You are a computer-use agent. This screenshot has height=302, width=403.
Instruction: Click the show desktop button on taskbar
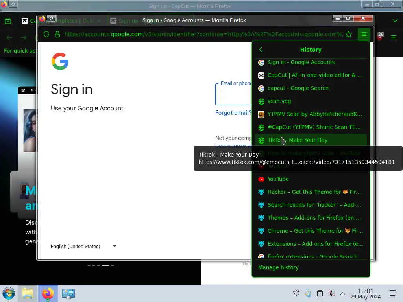[x=393, y=293]
